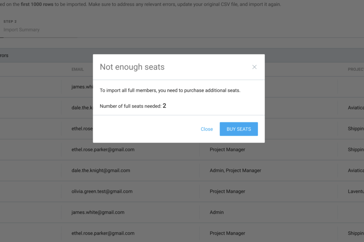Select the Errors section header bar
Screen dimensions: 364x242
click(46, 55)
